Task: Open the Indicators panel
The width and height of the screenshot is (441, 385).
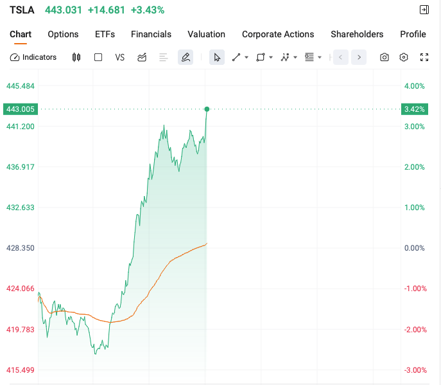Action: (x=33, y=57)
